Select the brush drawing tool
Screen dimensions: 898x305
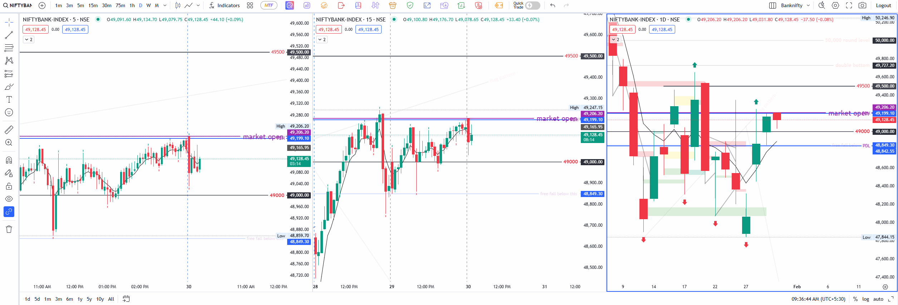click(9, 87)
